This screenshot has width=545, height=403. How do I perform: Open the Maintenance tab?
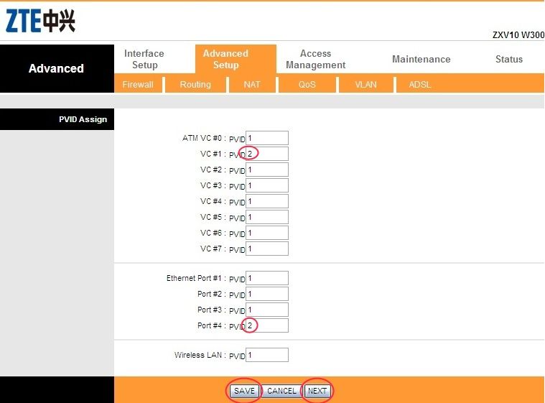coord(421,59)
